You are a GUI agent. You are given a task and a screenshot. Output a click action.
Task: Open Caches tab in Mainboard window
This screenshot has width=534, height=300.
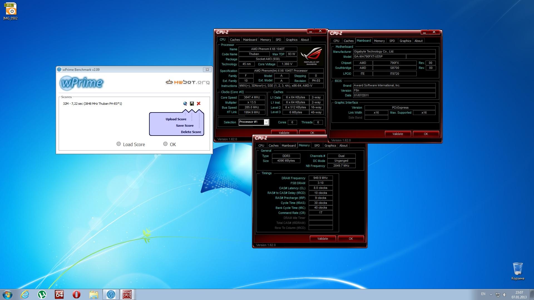[x=348, y=41]
